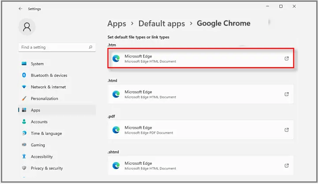Click the Accessibility figure icon
Image resolution: width=318 pixels, height=184 pixels.
(24, 156)
